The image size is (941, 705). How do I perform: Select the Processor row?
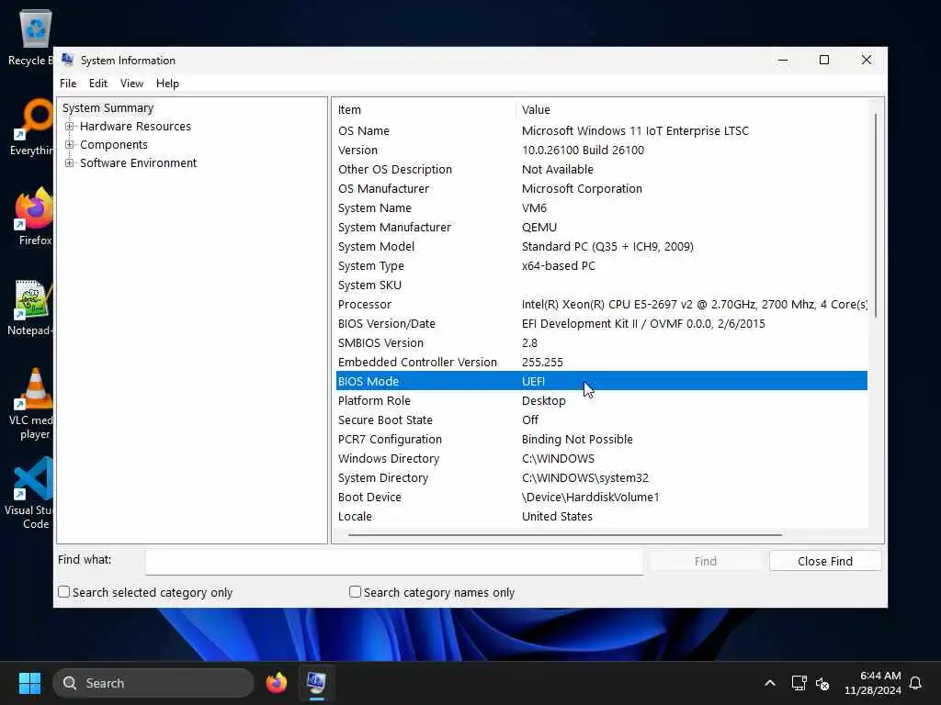[x=602, y=304]
